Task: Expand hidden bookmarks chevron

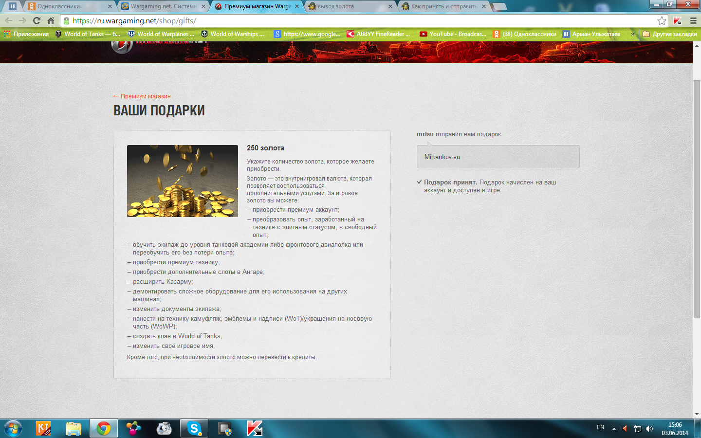Action: (x=633, y=34)
